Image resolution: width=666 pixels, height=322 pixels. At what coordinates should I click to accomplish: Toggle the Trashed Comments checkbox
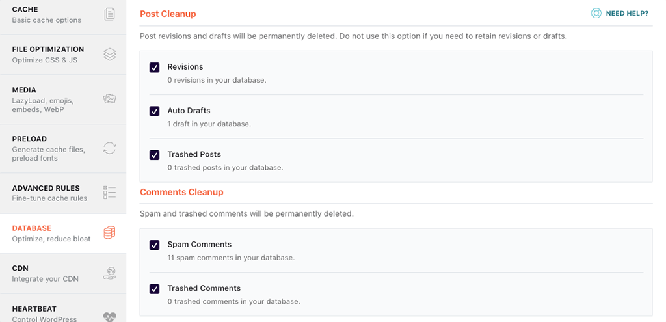point(154,289)
